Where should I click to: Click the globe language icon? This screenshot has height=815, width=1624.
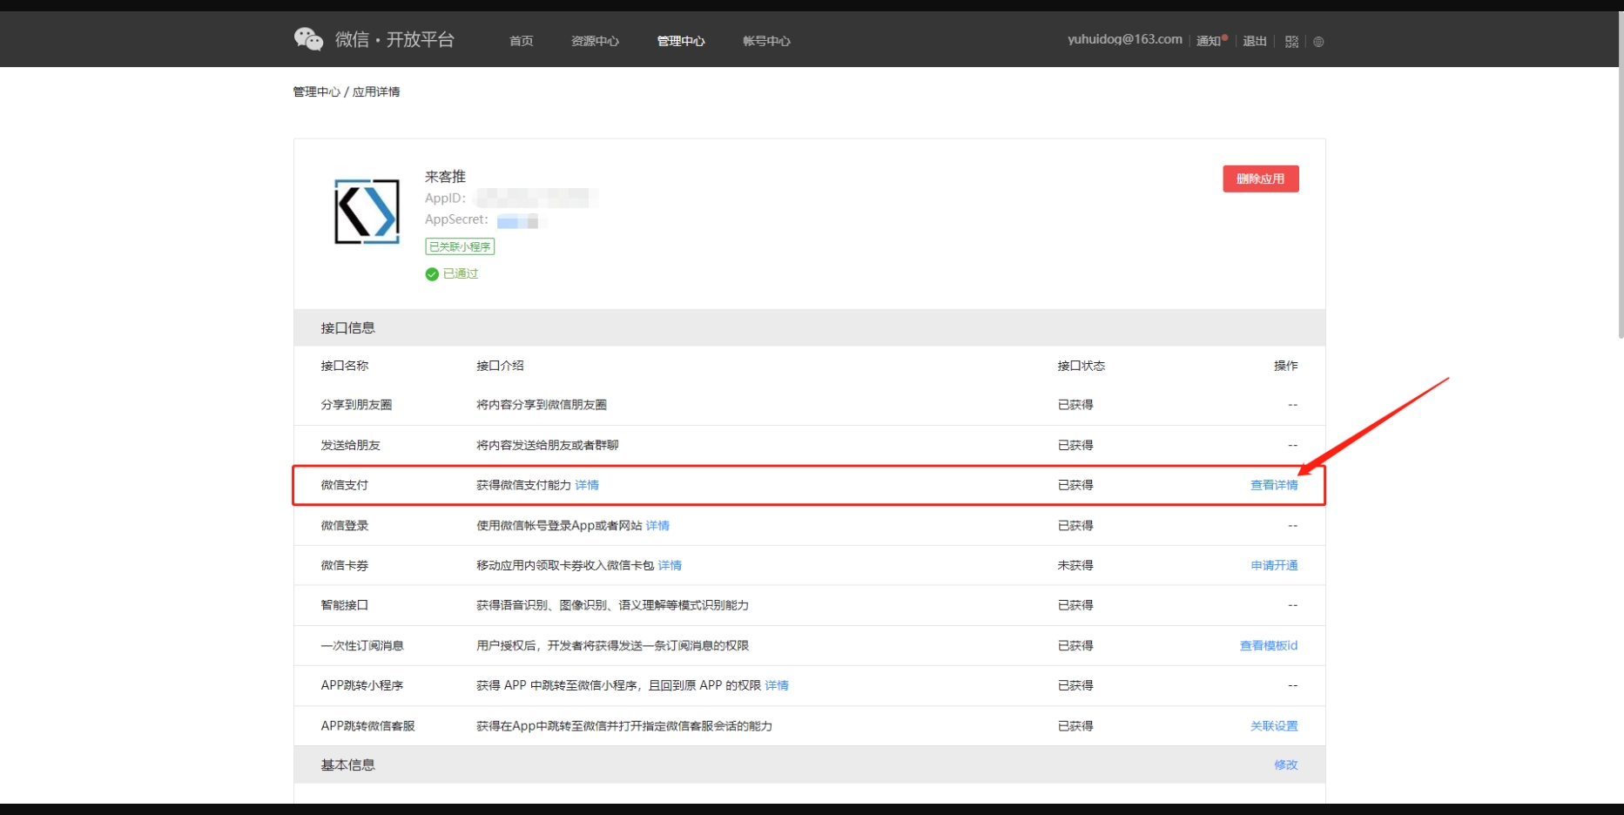tap(1318, 41)
